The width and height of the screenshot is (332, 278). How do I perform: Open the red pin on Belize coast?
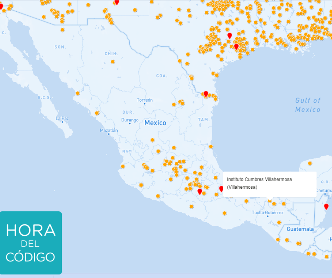[326, 206]
